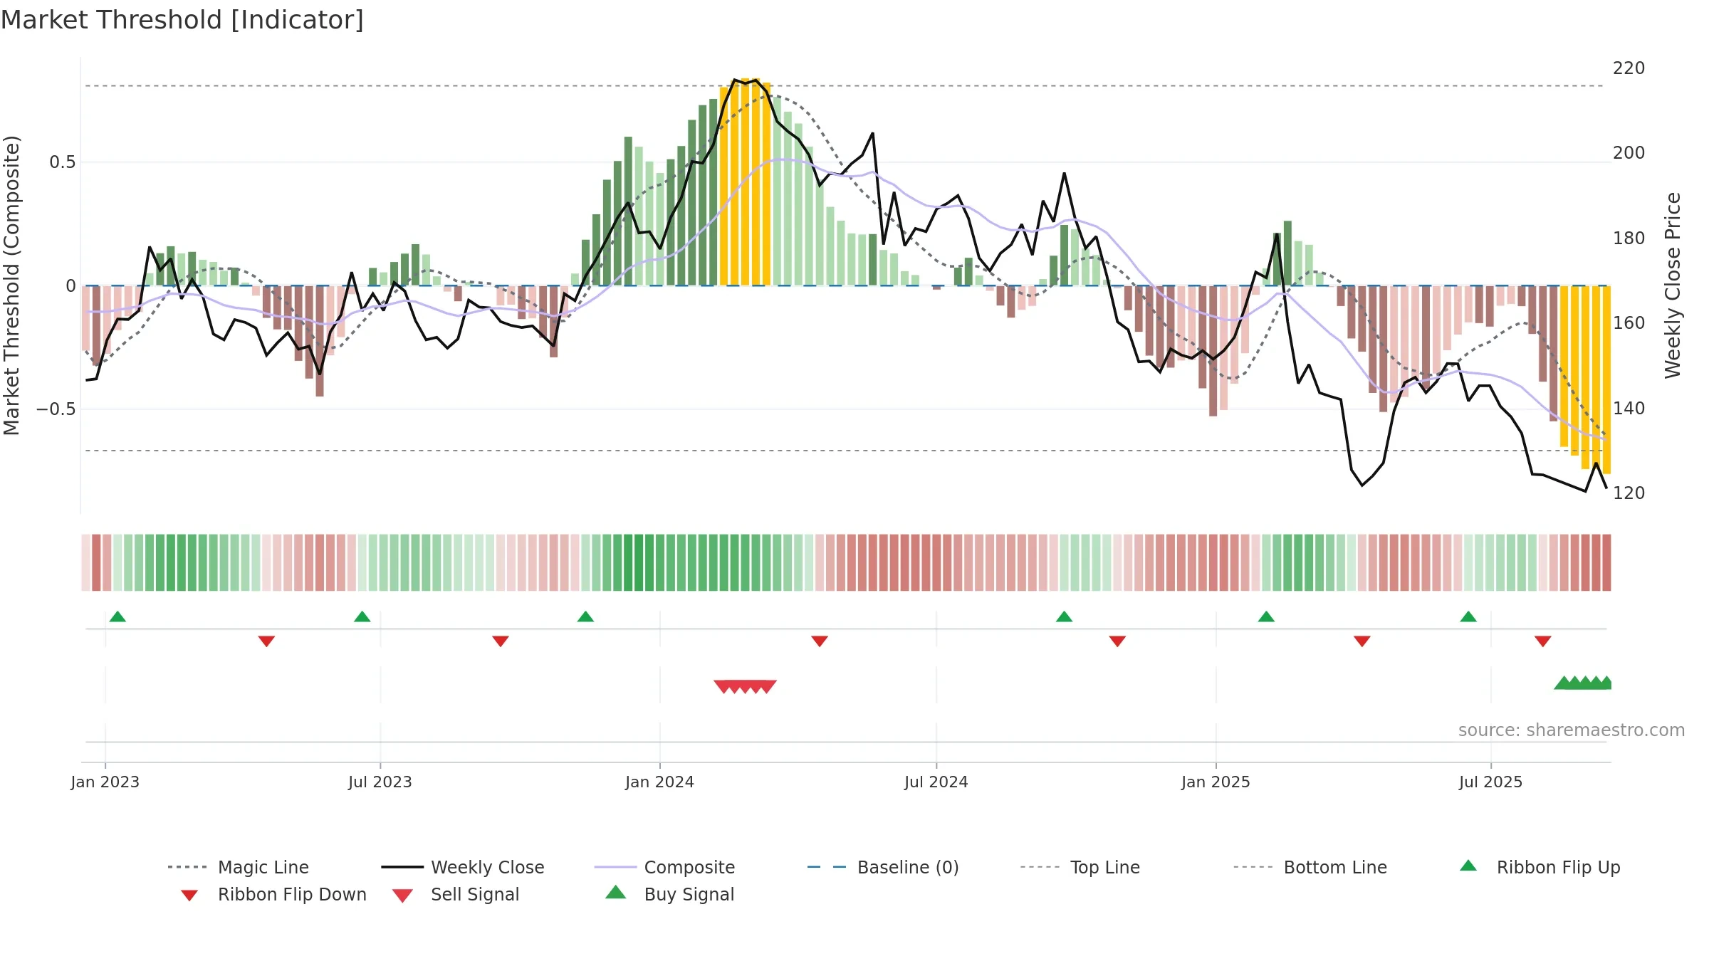Click the Jul 2023 x-axis label

pyautogui.click(x=380, y=782)
